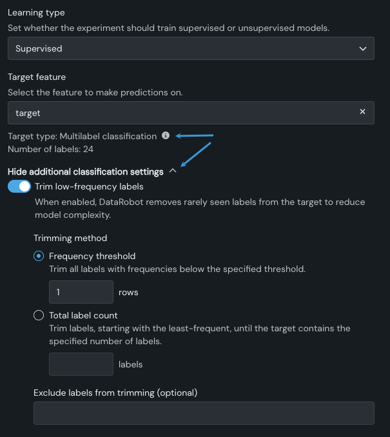This screenshot has width=390, height=437.
Task: Click the "Learning type" heading
Action: point(36,13)
